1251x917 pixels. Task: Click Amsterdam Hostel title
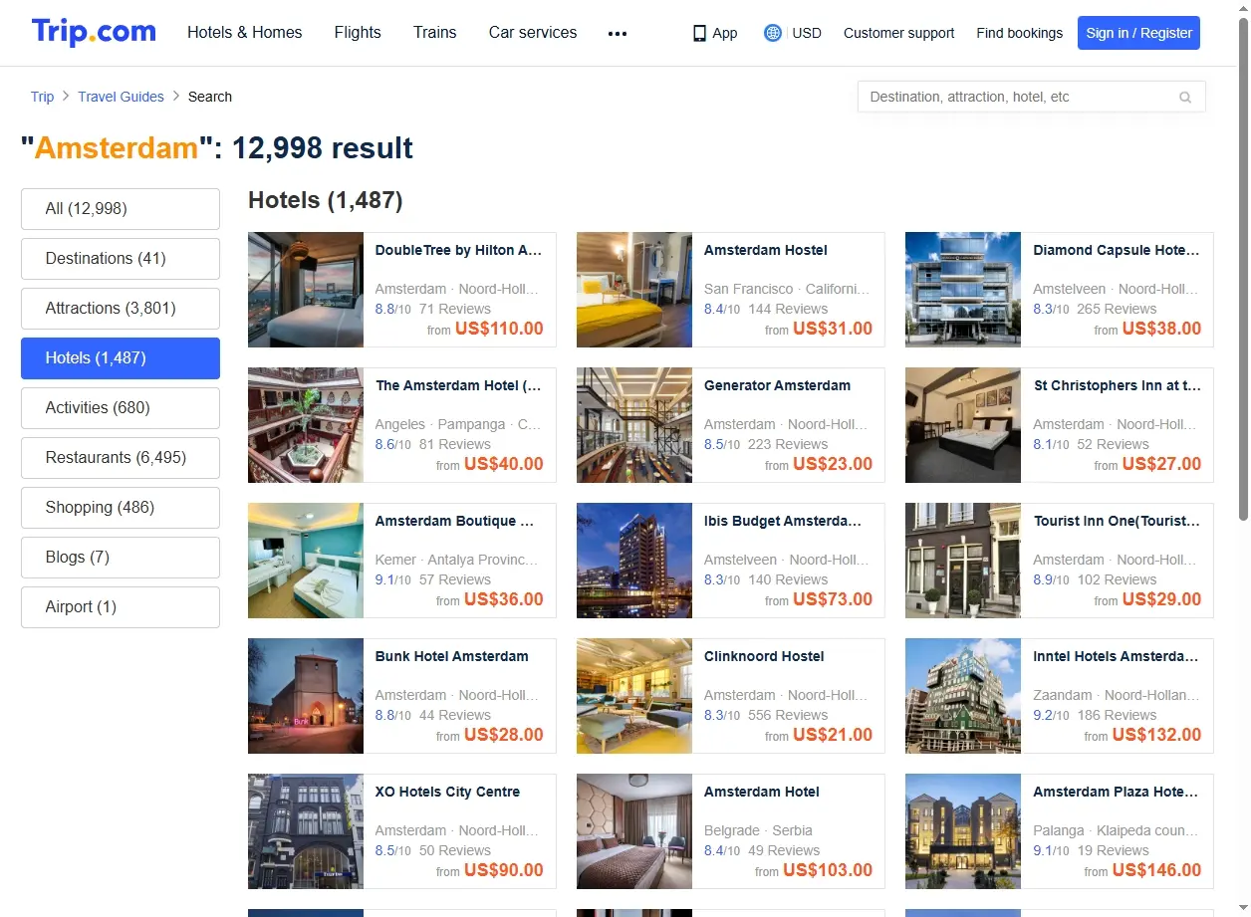tap(766, 250)
